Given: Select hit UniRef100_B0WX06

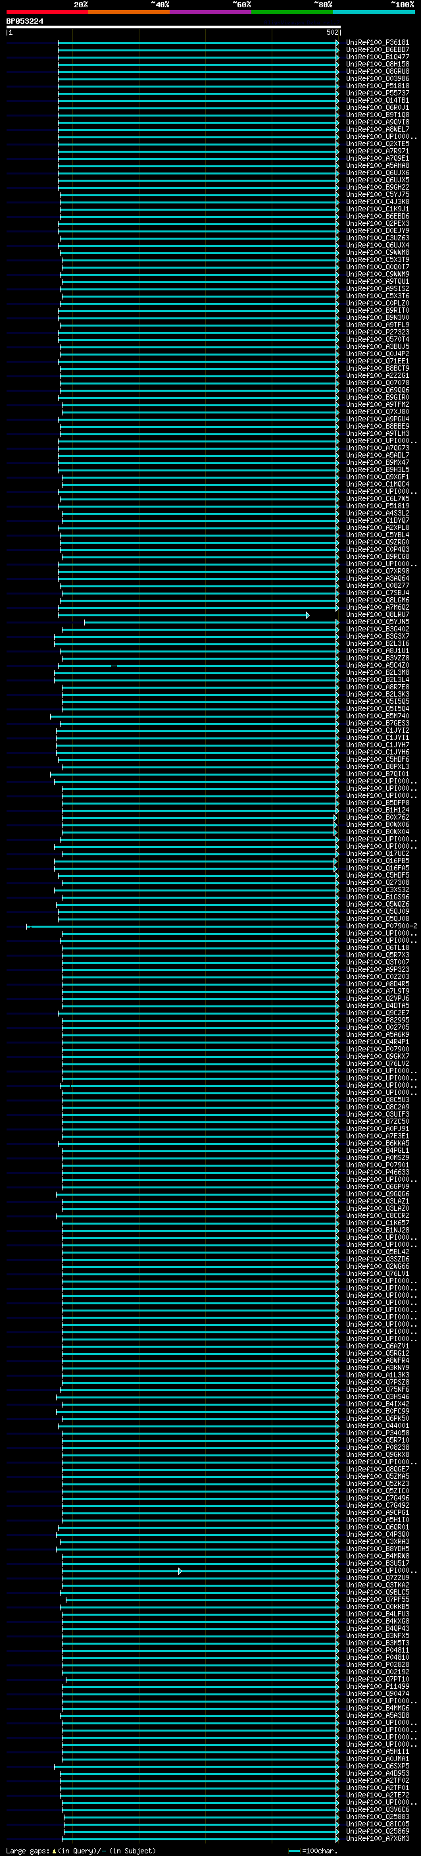Looking at the screenshot, I should [x=377, y=824].
